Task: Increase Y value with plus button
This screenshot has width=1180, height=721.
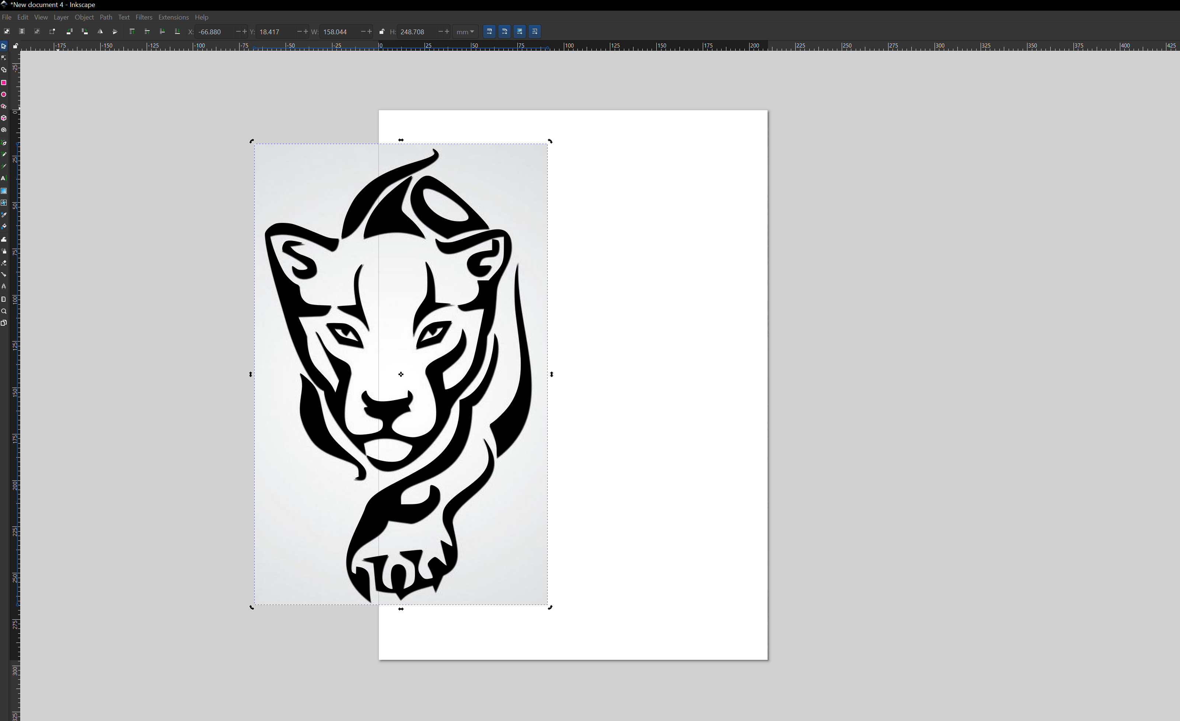Action: coord(306,32)
